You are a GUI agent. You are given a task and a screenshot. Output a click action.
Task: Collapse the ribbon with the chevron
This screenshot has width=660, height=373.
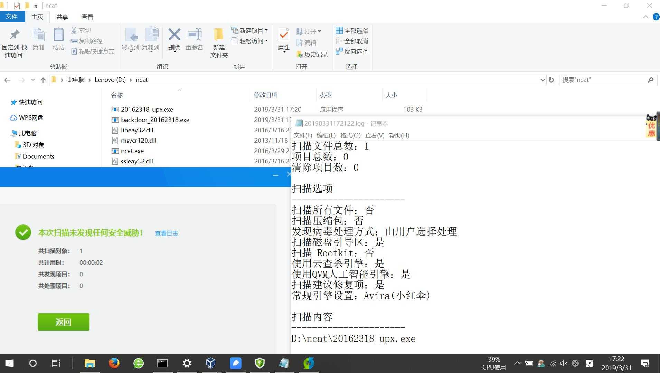pyautogui.click(x=645, y=17)
